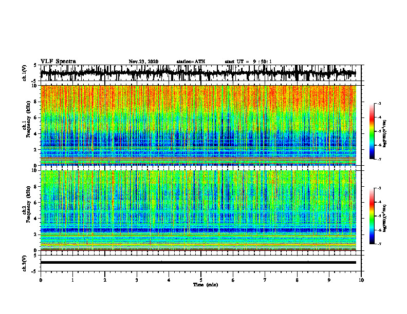Click time axis tick label "4"
The image size is (407, 314).
(x=169, y=280)
